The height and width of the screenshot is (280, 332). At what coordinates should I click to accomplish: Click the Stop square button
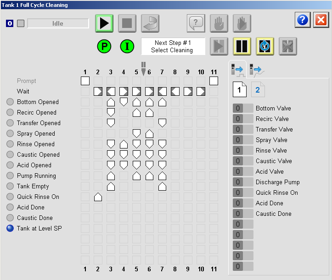pos(127,23)
